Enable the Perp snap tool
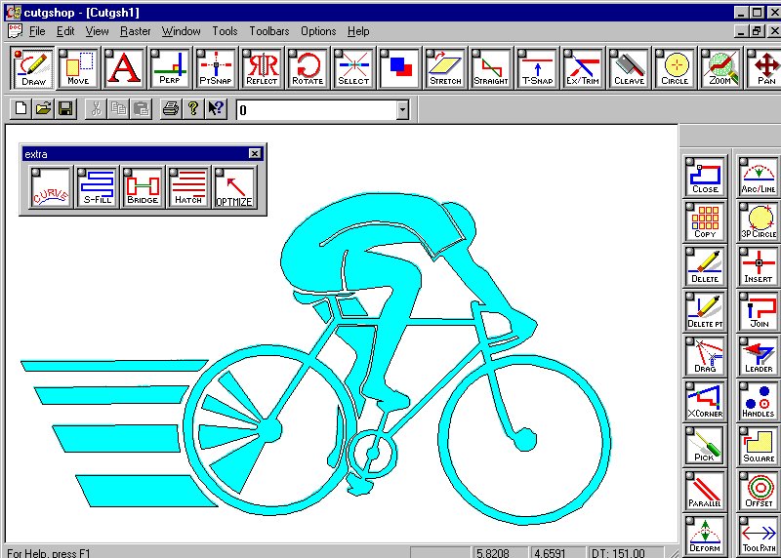 (170, 68)
